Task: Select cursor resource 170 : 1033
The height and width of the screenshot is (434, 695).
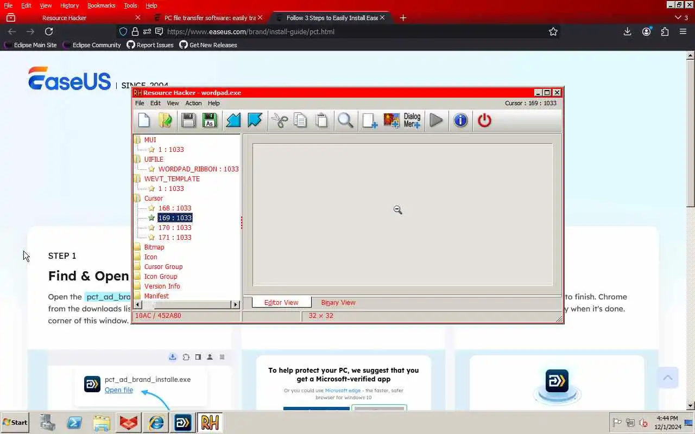Action: pyautogui.click(x=175, y=227)
